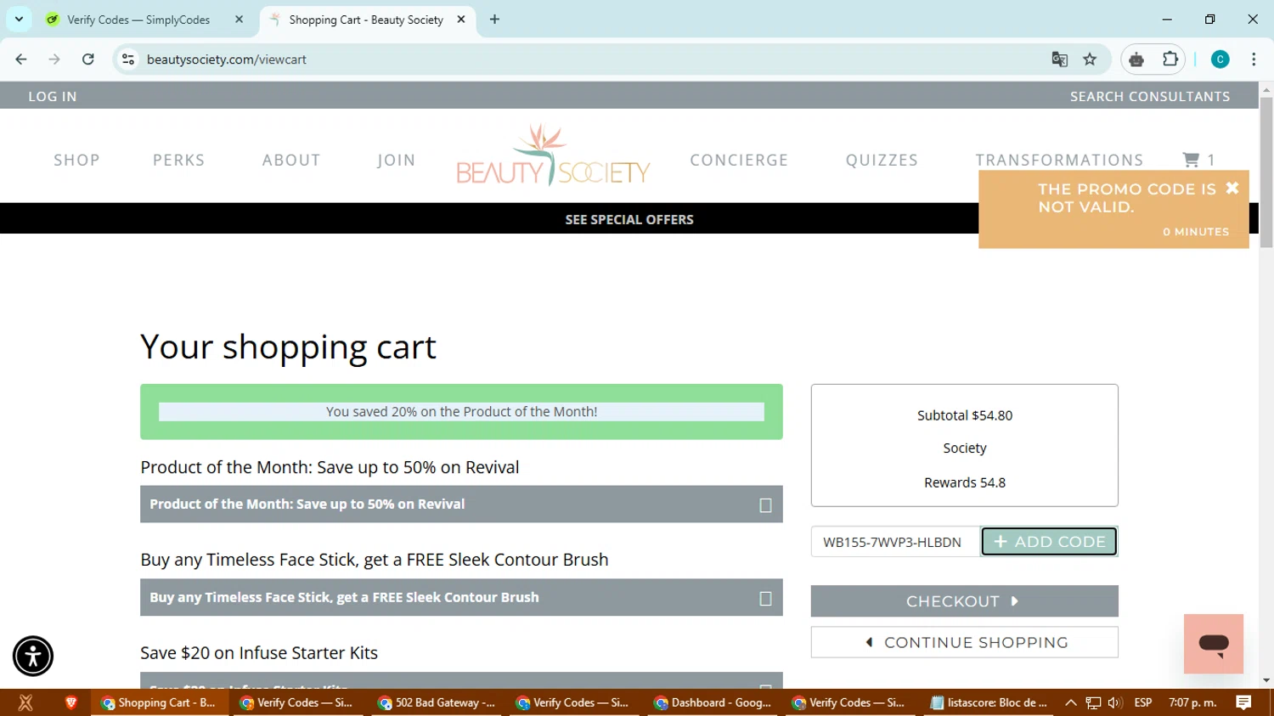
Task: Close the Shopping Cart - Beauty Society tab
Action: pos(461,20)
